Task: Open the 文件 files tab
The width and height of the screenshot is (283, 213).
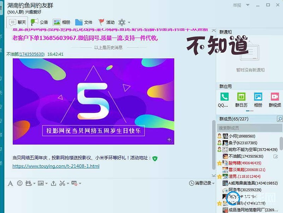Action: (84, 22)
